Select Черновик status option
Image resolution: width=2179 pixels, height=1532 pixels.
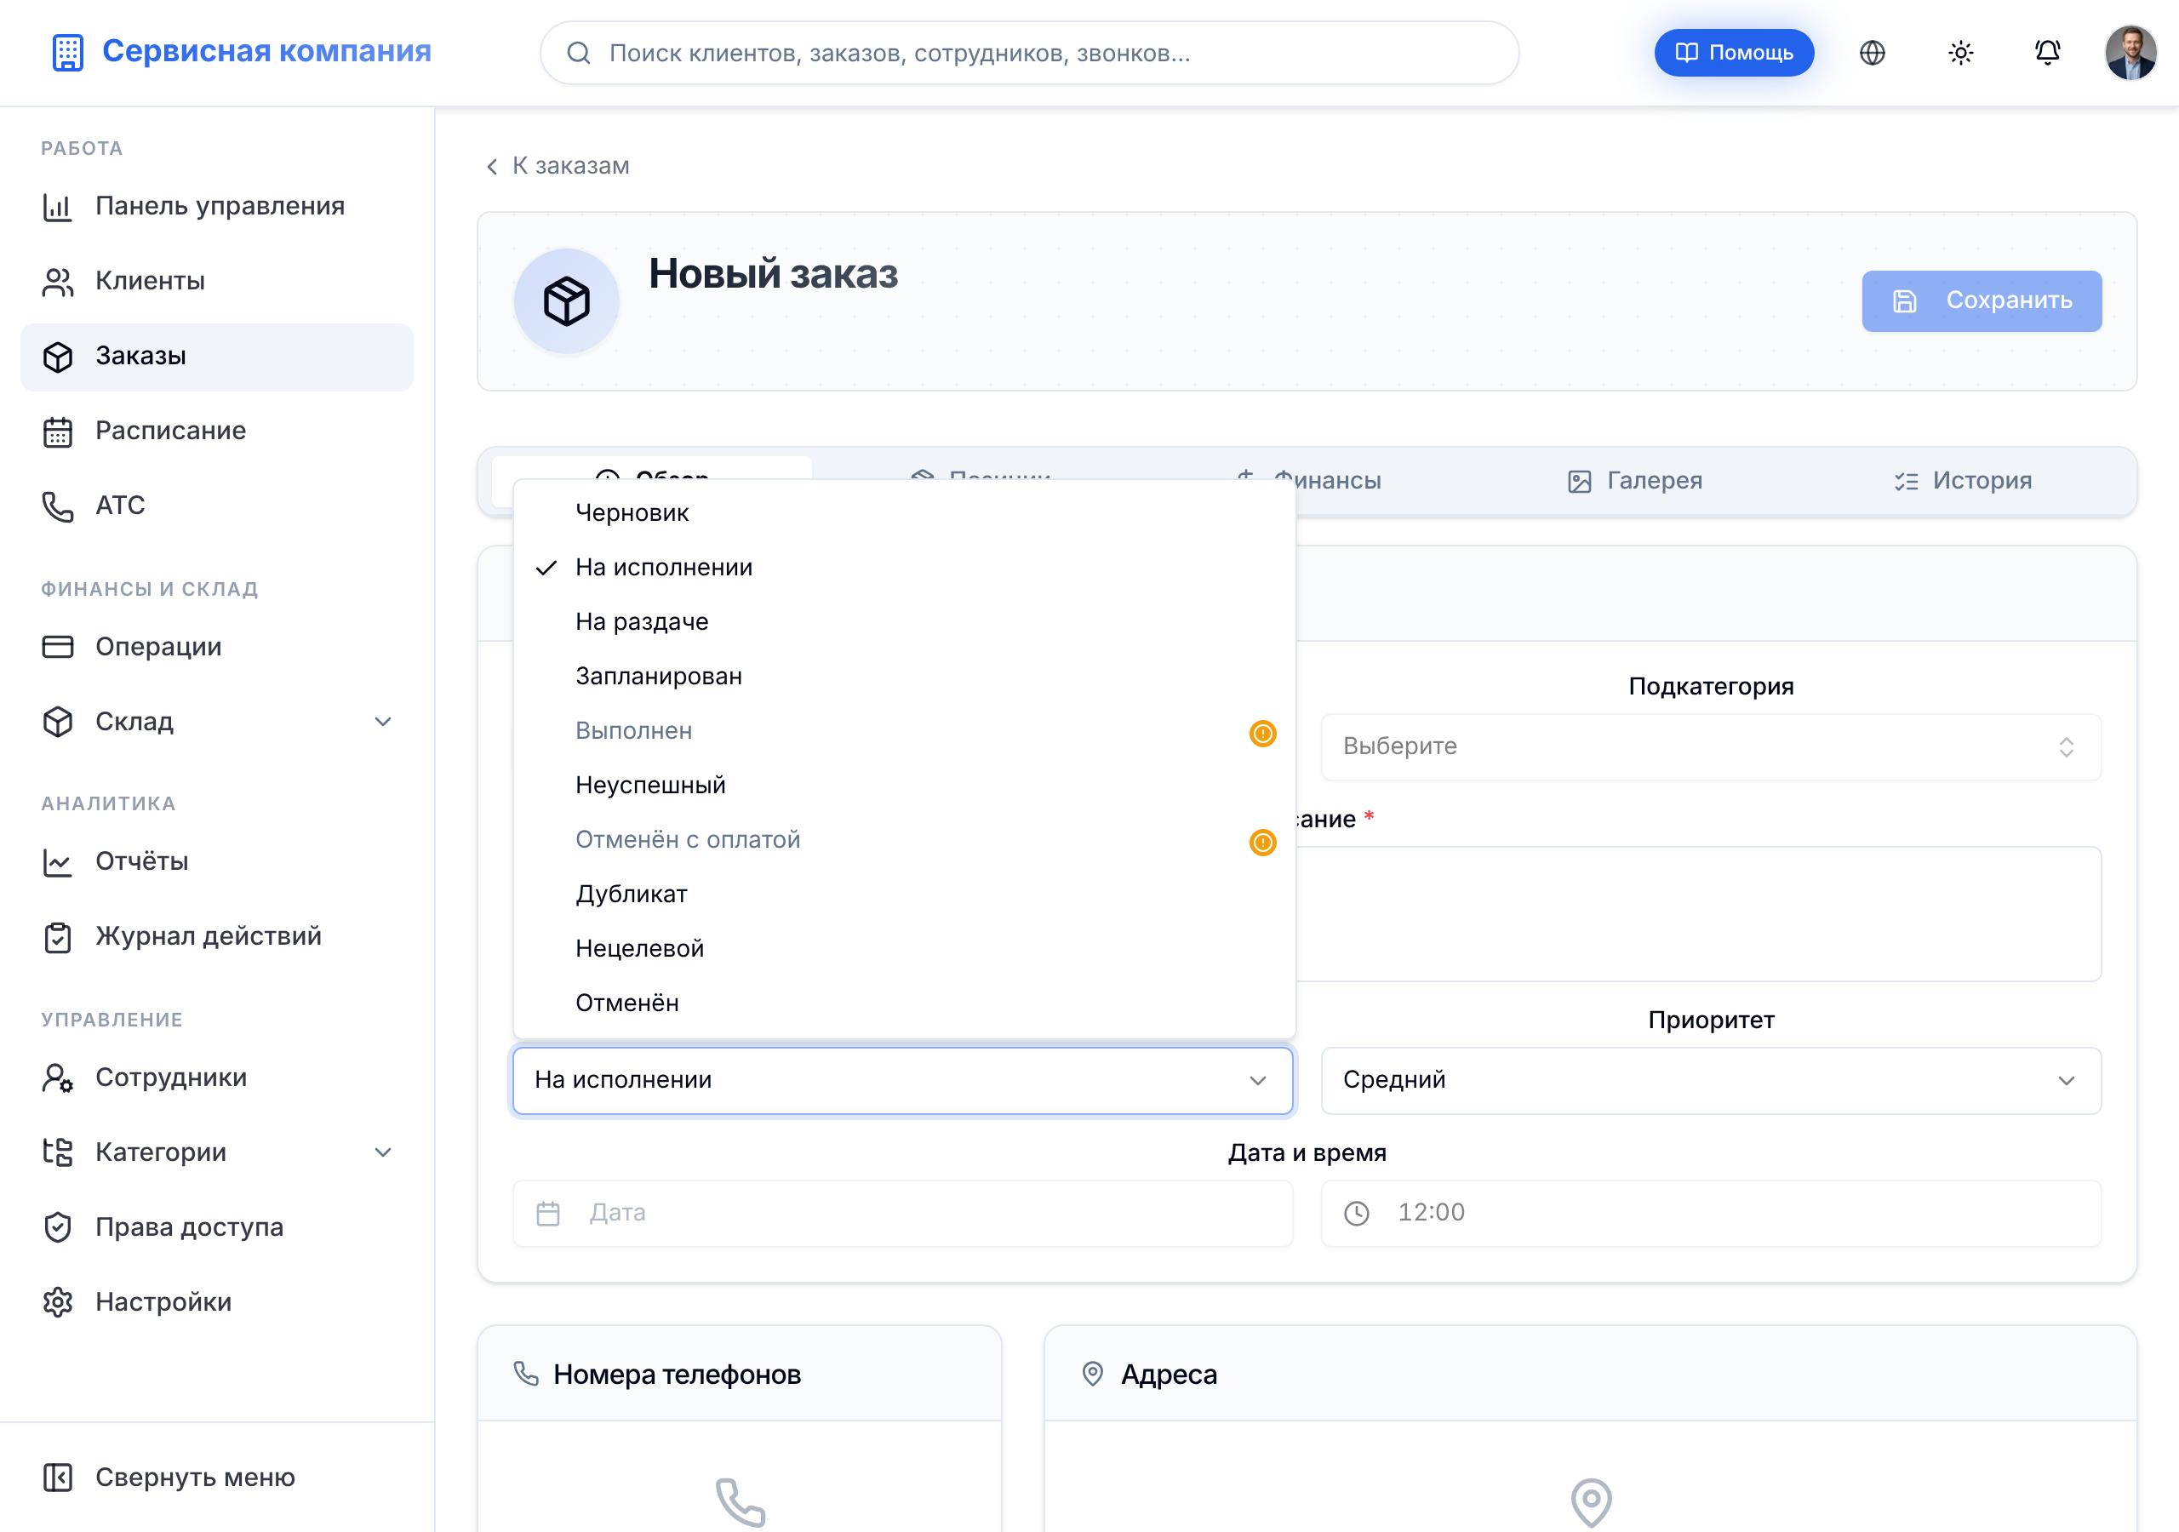coord(903,513)
